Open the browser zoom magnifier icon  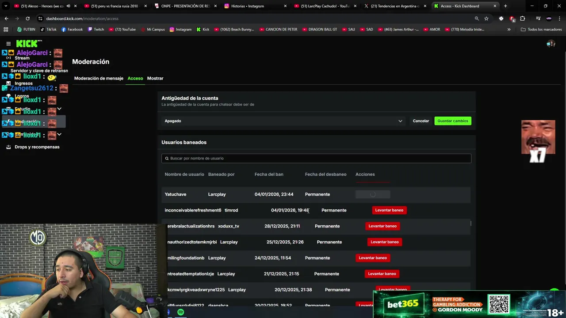coord(477,19)
